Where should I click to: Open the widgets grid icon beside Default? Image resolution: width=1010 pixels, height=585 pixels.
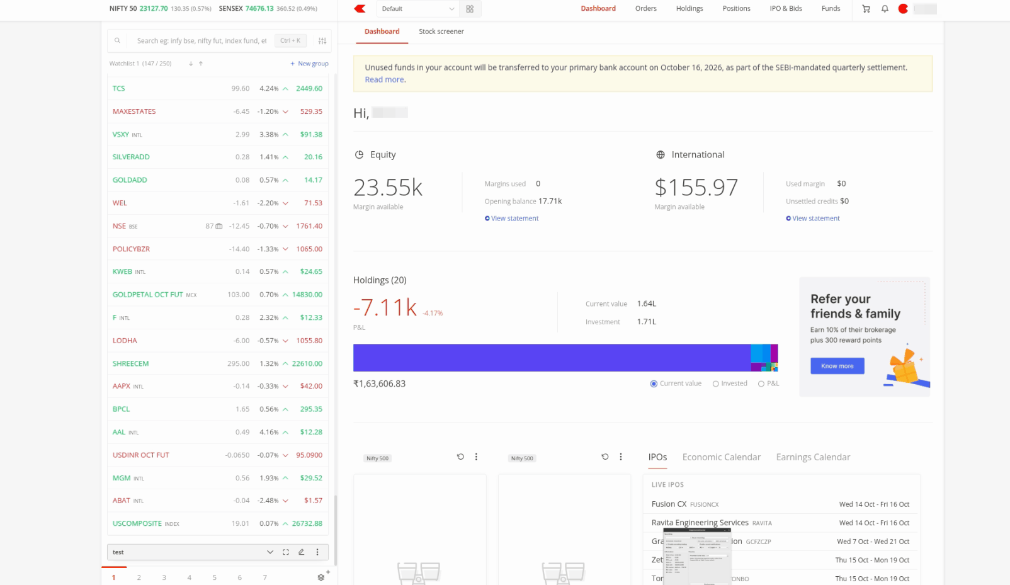pyautogui.click(x=470, y=9)
